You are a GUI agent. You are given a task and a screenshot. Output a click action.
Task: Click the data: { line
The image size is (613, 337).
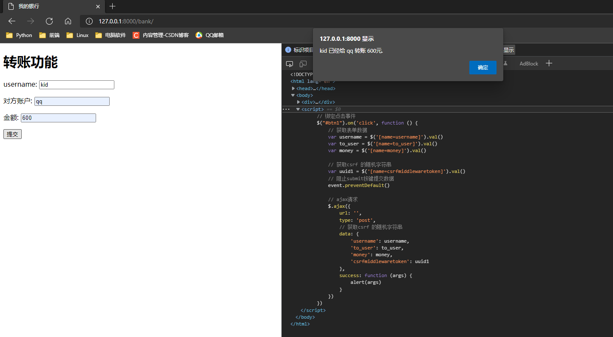pos(349,234)
